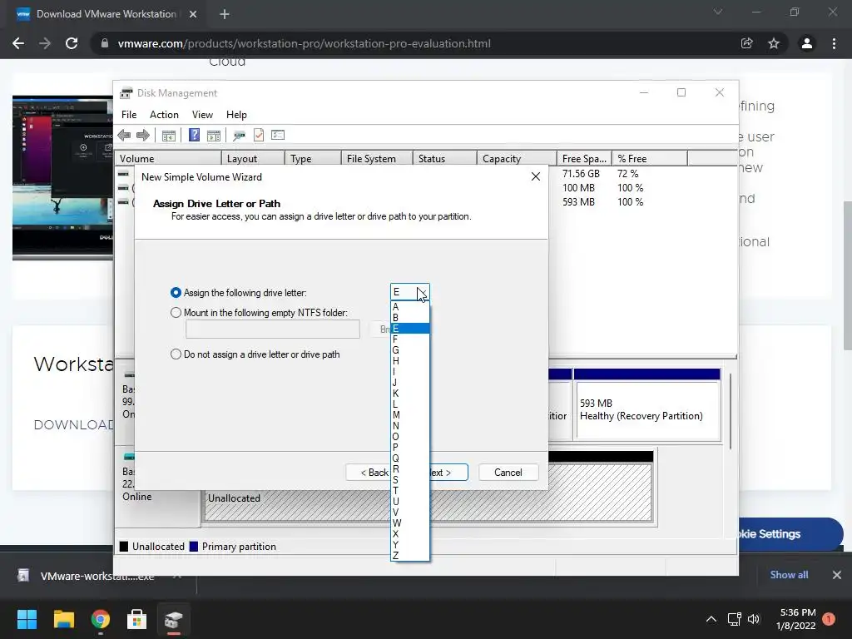Open the Chrome profile icon
This screenshot has width=852, height=639.
(x=807, y=43)
